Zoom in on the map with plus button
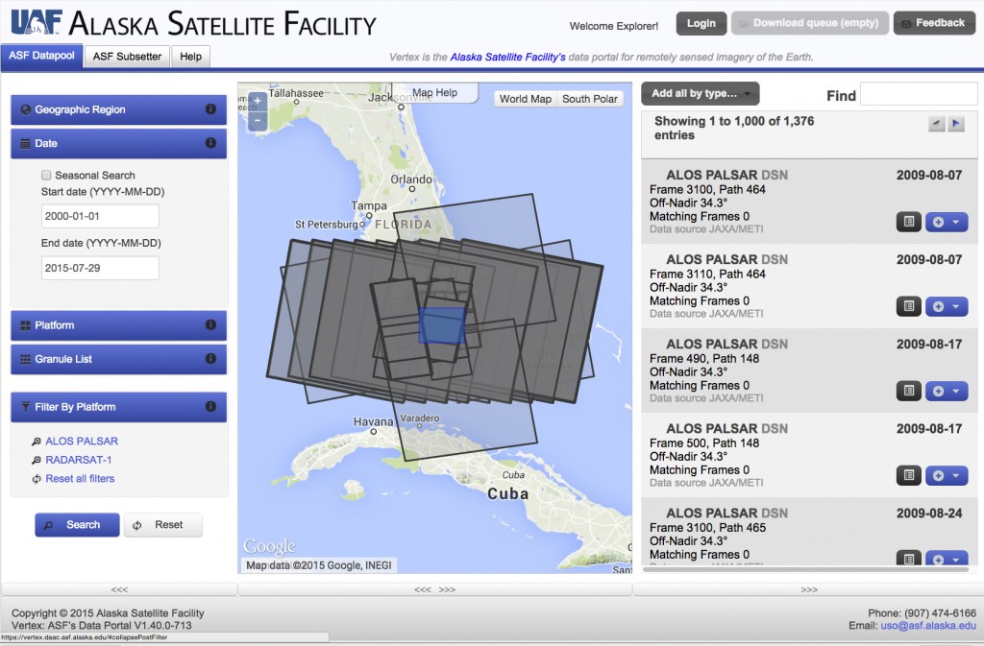This screenshot has height=646, width=984. click(257, 101)
